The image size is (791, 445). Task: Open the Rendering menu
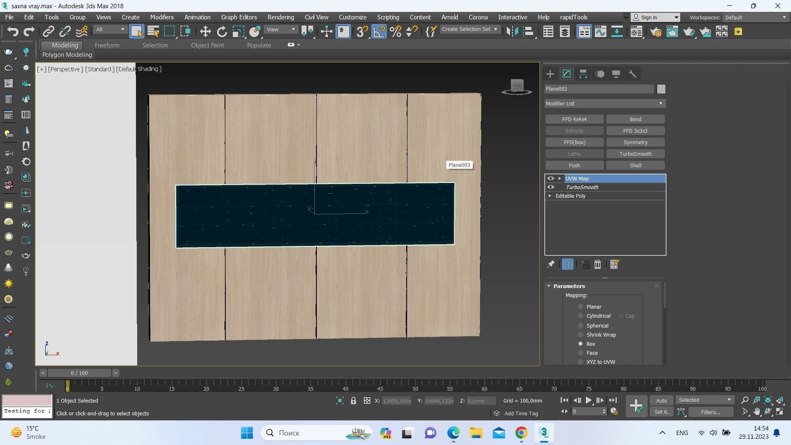(281, 17)
